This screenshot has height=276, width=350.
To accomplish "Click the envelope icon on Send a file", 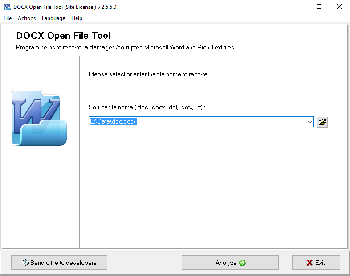I will point(26,263).
